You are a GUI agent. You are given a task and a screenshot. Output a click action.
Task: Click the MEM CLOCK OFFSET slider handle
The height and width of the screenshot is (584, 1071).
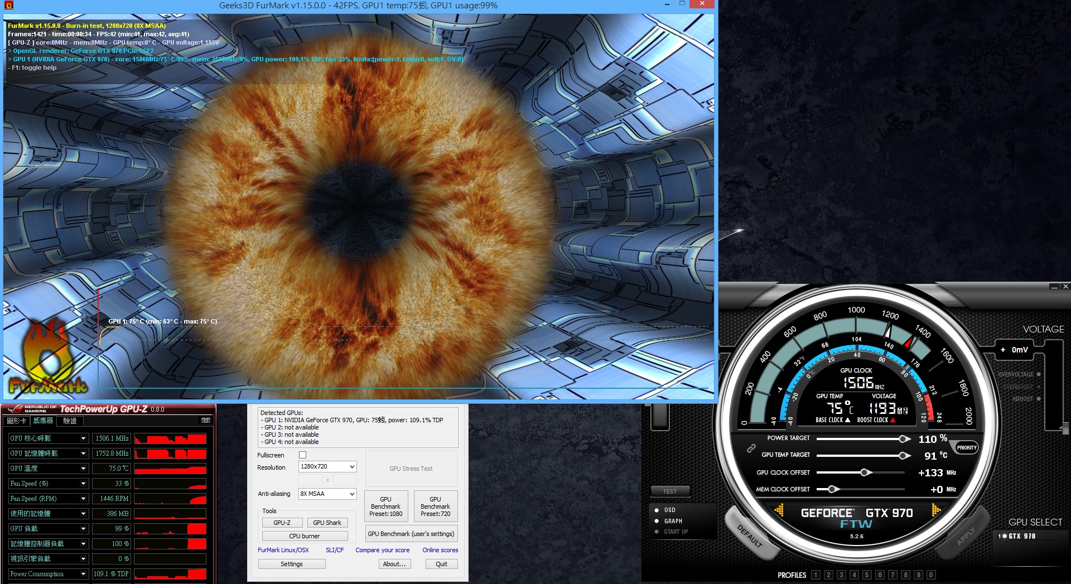point(832,489)
